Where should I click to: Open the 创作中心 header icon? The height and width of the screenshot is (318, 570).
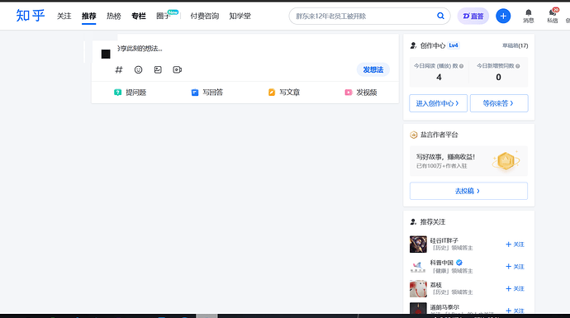413,45
